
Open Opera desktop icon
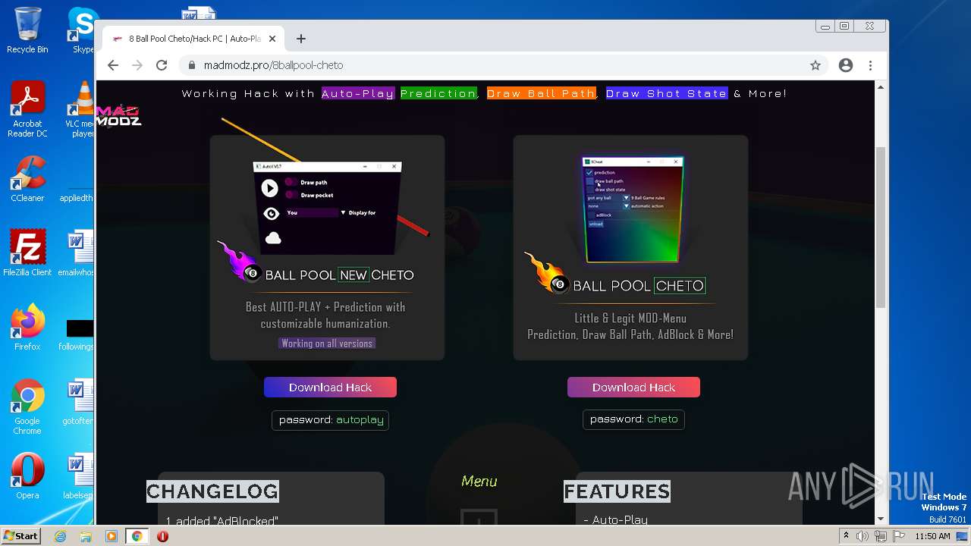[x=27, y=476]
